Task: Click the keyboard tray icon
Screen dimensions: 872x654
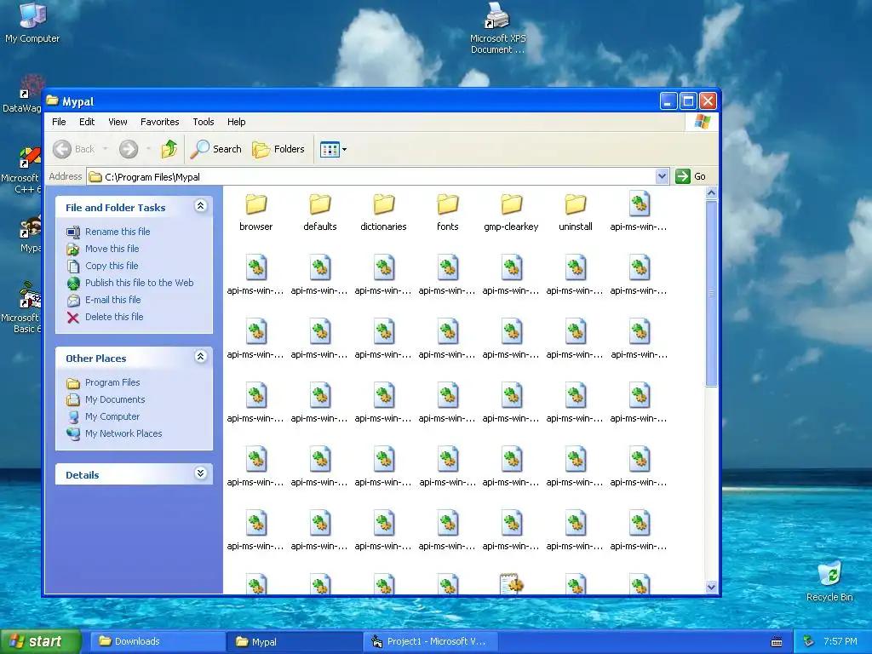Action: 777,642
